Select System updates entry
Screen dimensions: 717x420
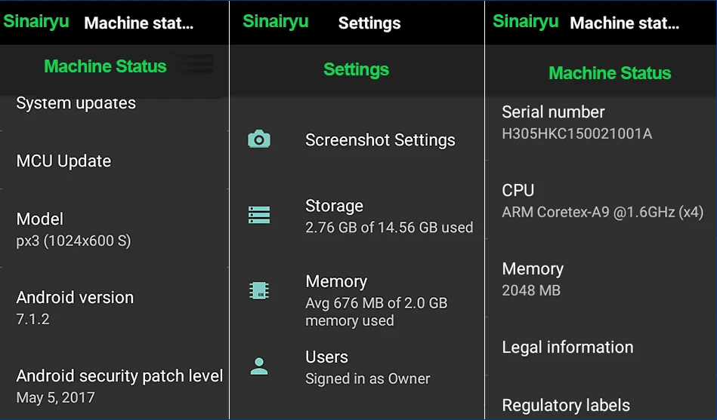tap(114, 103)
